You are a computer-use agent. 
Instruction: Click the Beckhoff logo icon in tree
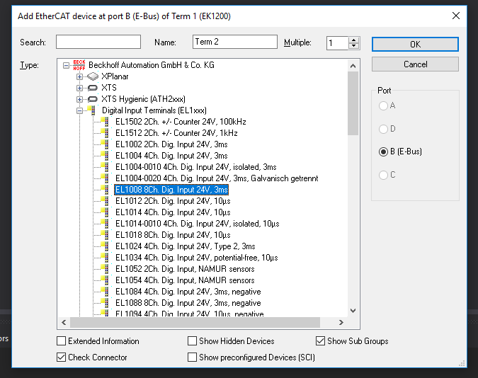[x=79, y=65]
